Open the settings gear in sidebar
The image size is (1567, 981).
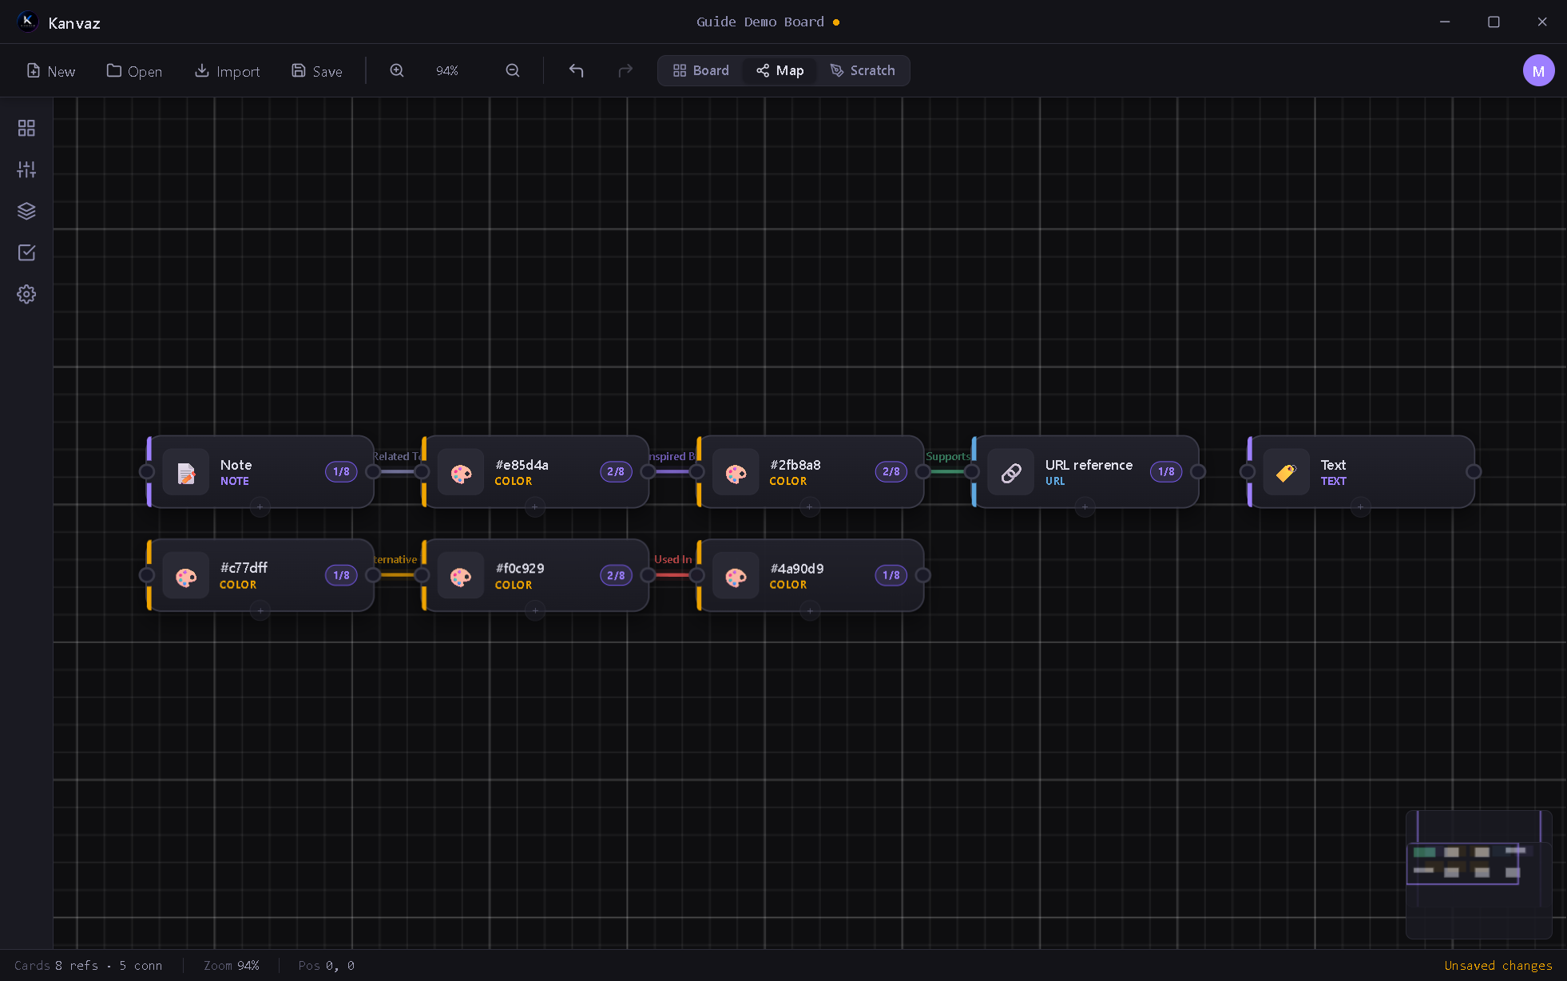click(26, 294)
